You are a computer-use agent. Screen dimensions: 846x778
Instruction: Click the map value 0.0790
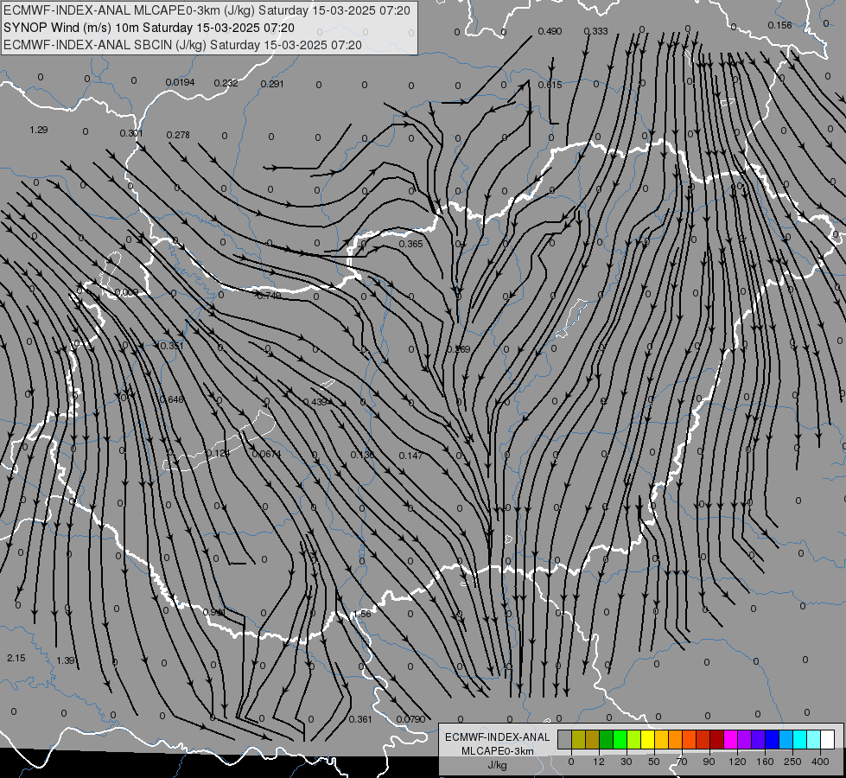410,719
